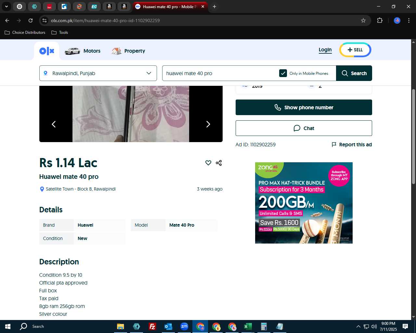The height and width of the screenshot is (333, 416).
Task: Open Zoom from the taskbar
Action: coord(184,326)
